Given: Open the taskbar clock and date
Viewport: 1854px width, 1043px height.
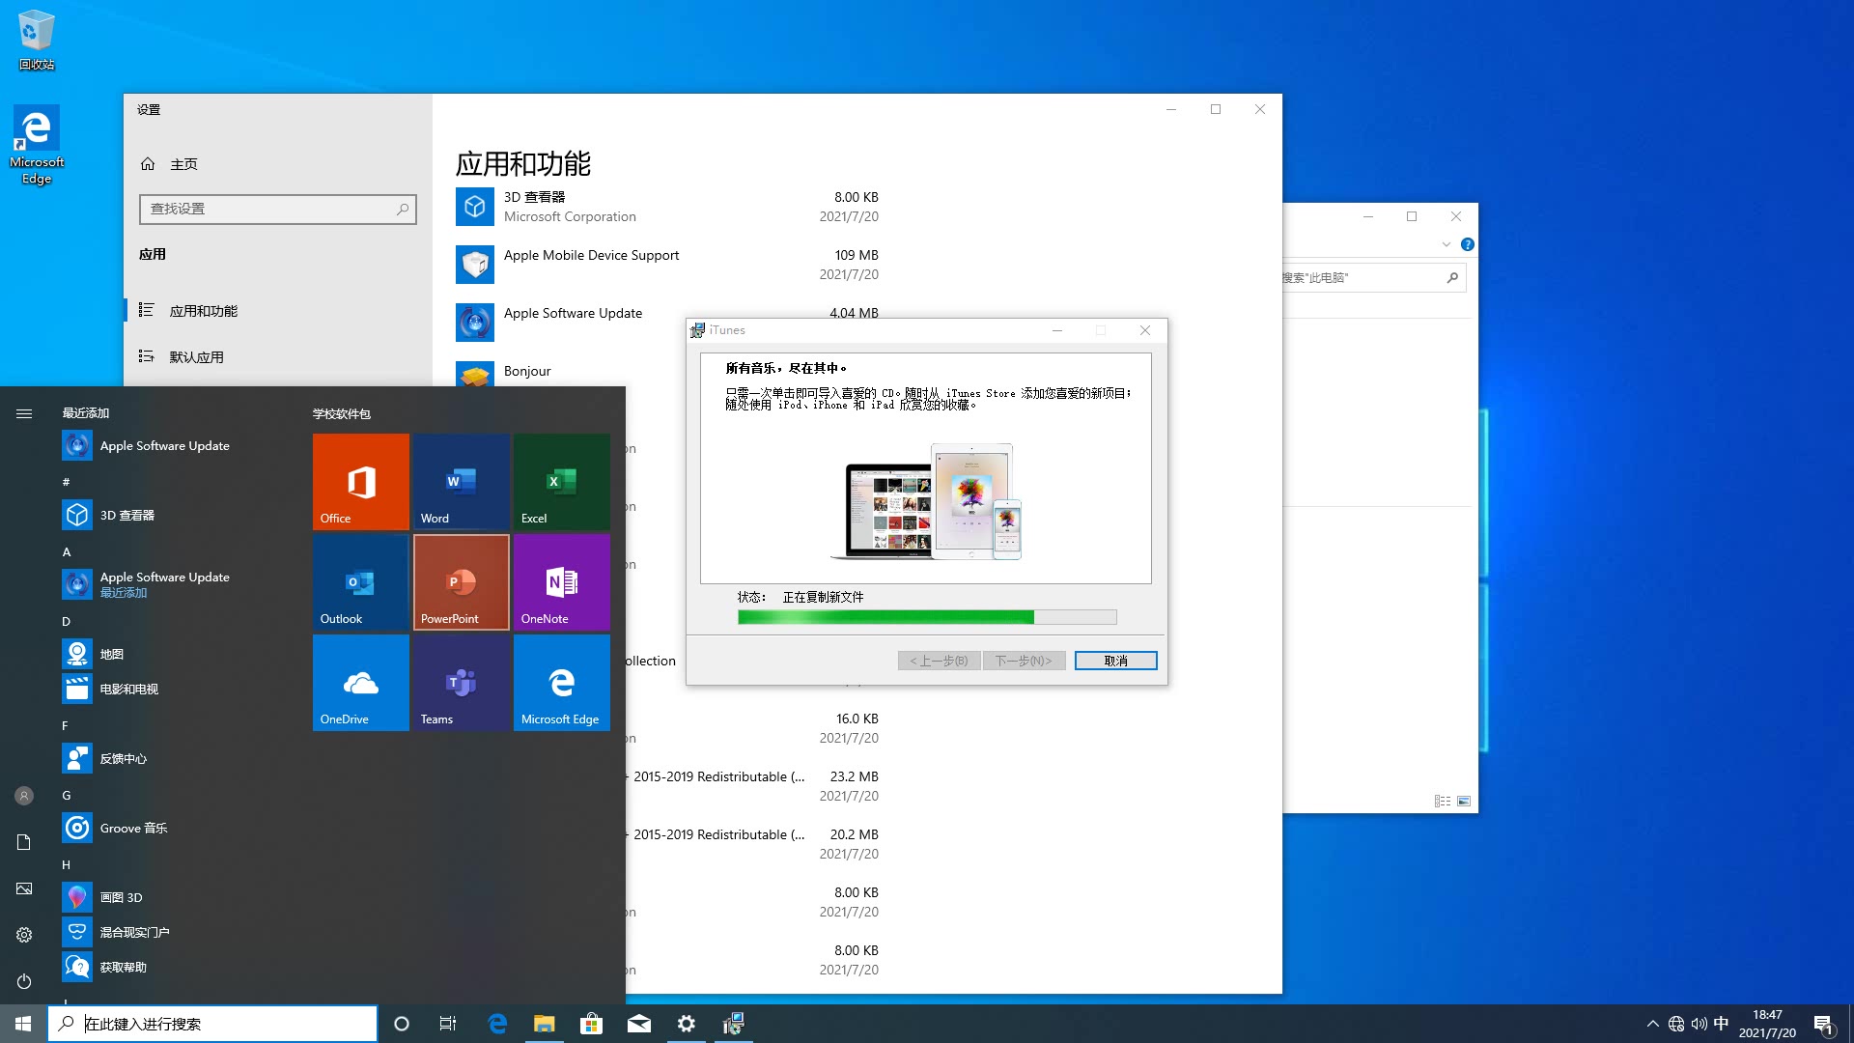Looking at the screenshot, I should pyautogui.click(x=1767, y=1024).
